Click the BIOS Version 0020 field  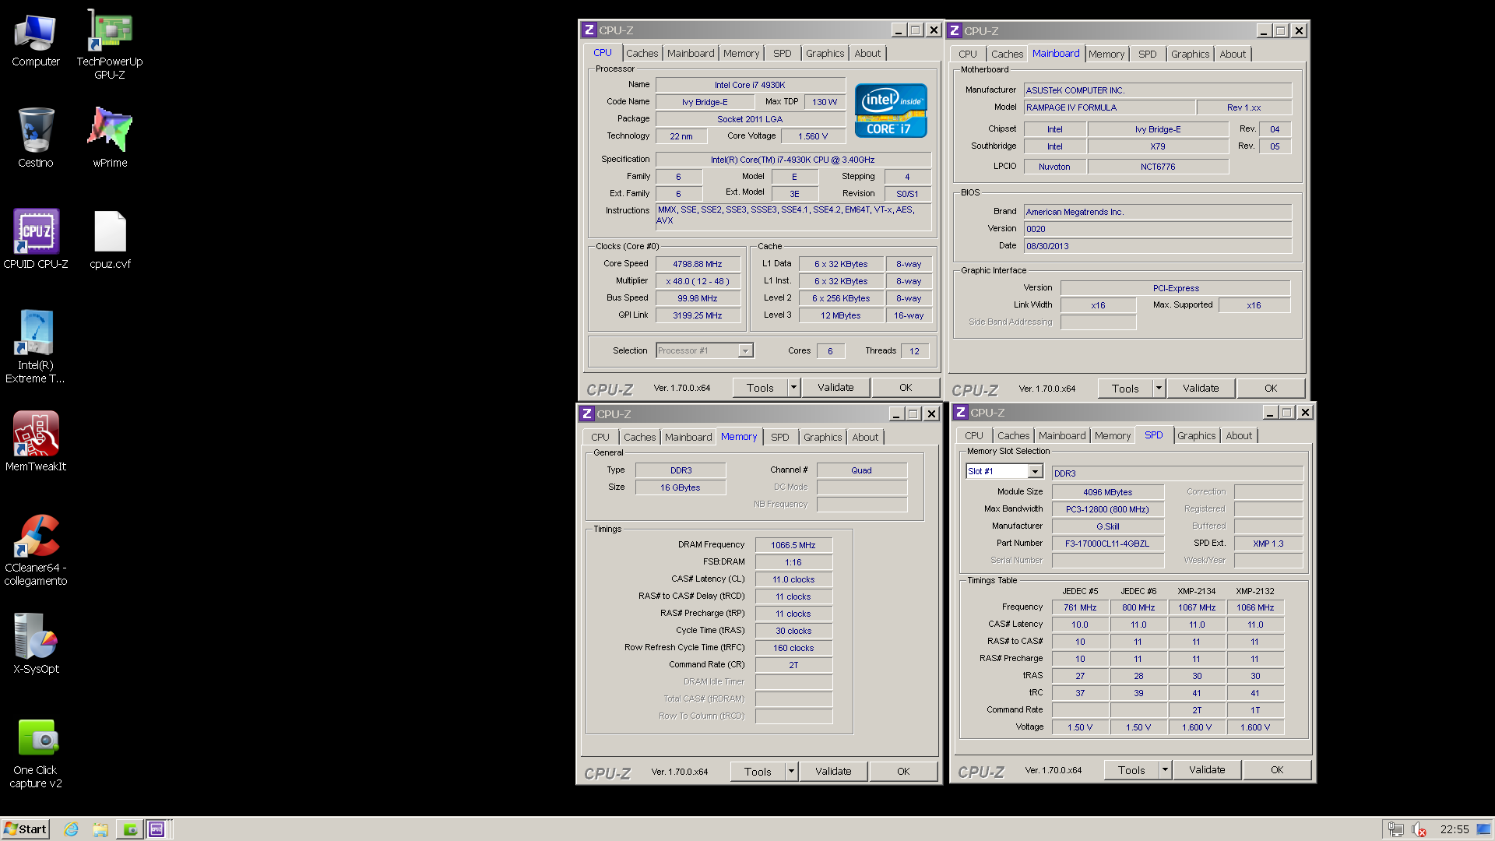[x=1157, y=229]
